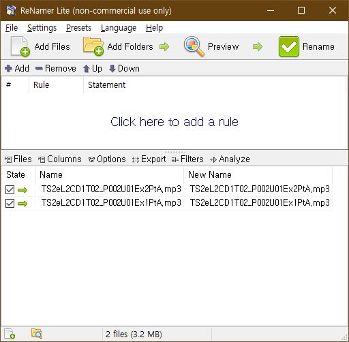349x342 pixels.
Task: Open the Help menu
Action: pyautogui.click(x=154, y=28)
